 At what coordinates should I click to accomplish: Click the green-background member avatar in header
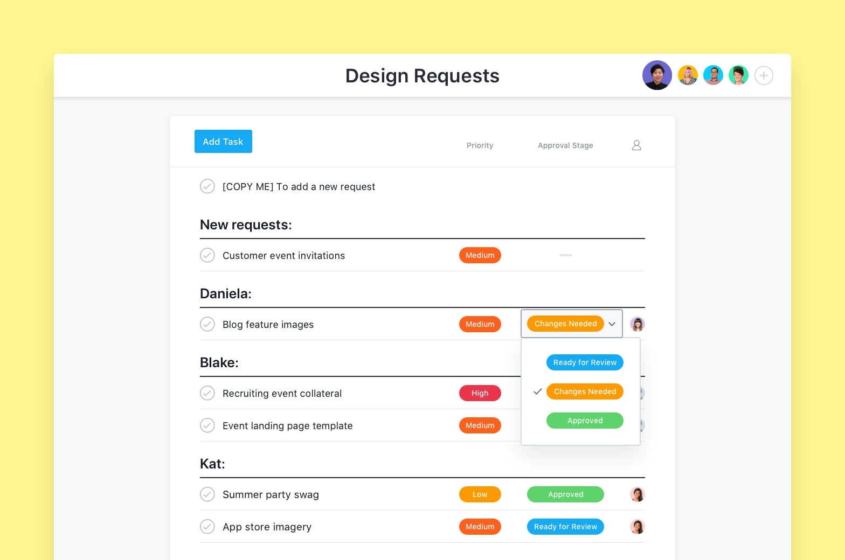tap(738, 75)
